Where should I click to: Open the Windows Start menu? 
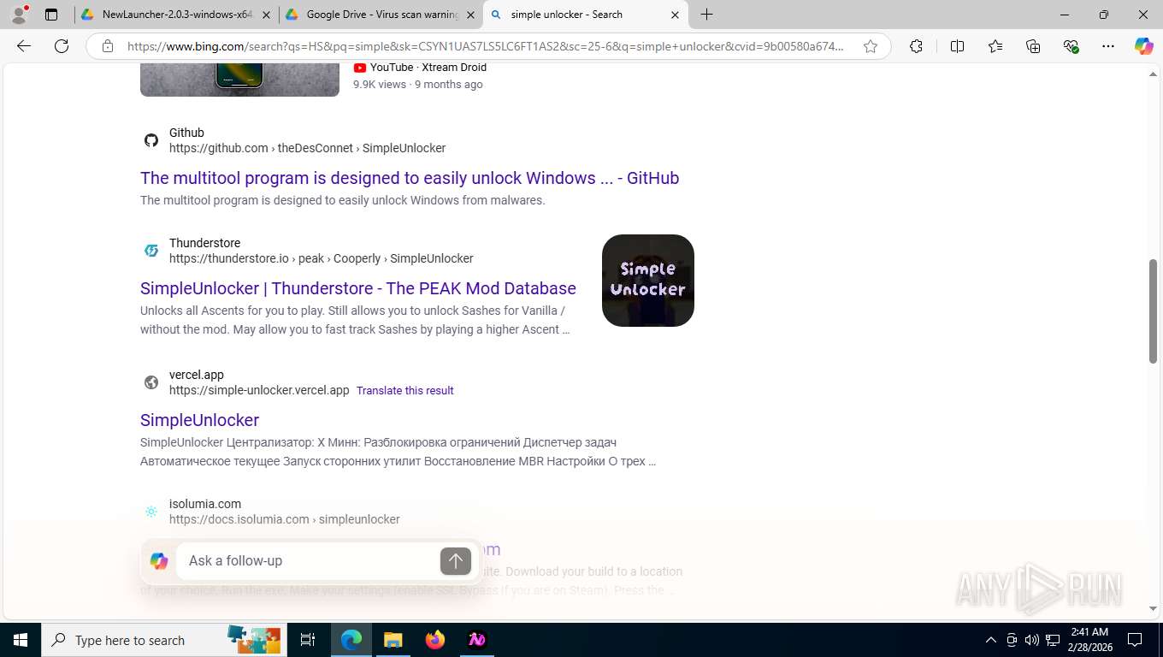tap(21, 640)
